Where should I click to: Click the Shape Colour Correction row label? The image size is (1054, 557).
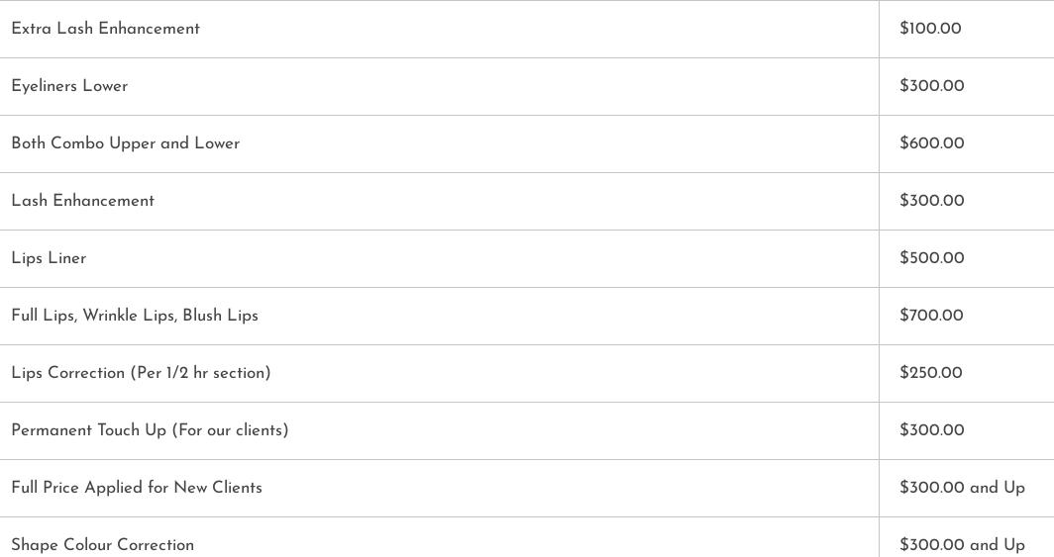[x=103, y=545]
